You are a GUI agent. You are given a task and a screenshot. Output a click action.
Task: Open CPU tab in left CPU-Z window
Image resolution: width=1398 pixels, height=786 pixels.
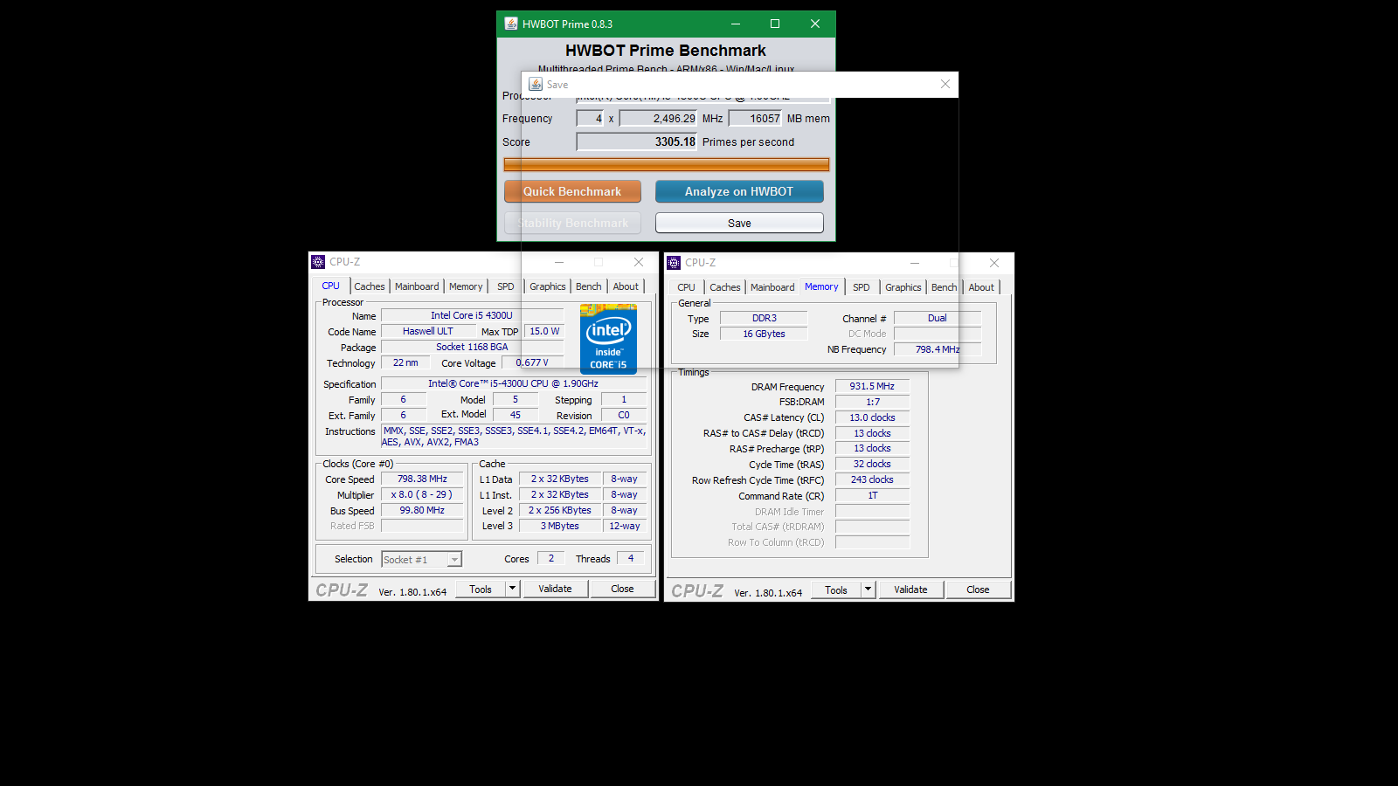click(330, 286)
